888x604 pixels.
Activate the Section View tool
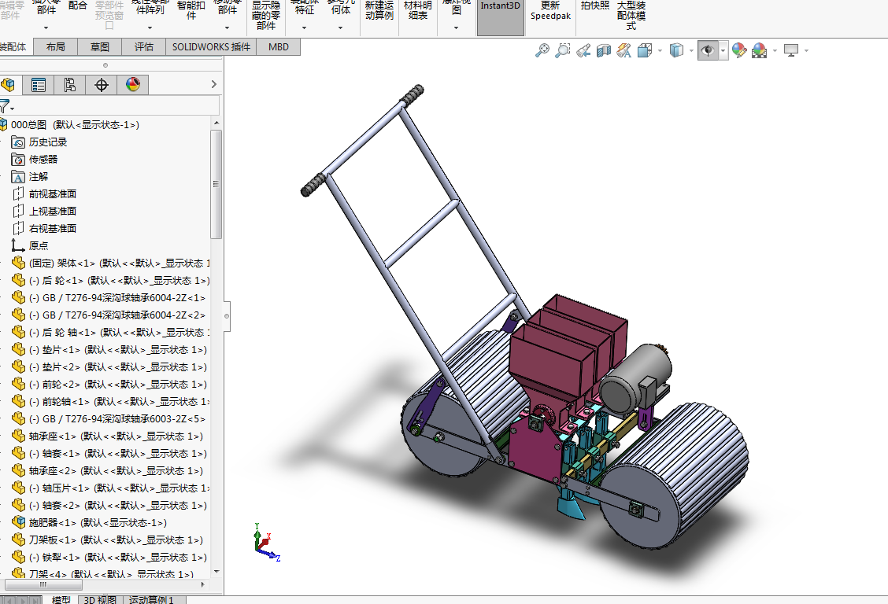pyautogui.click(x=604, y=51)
